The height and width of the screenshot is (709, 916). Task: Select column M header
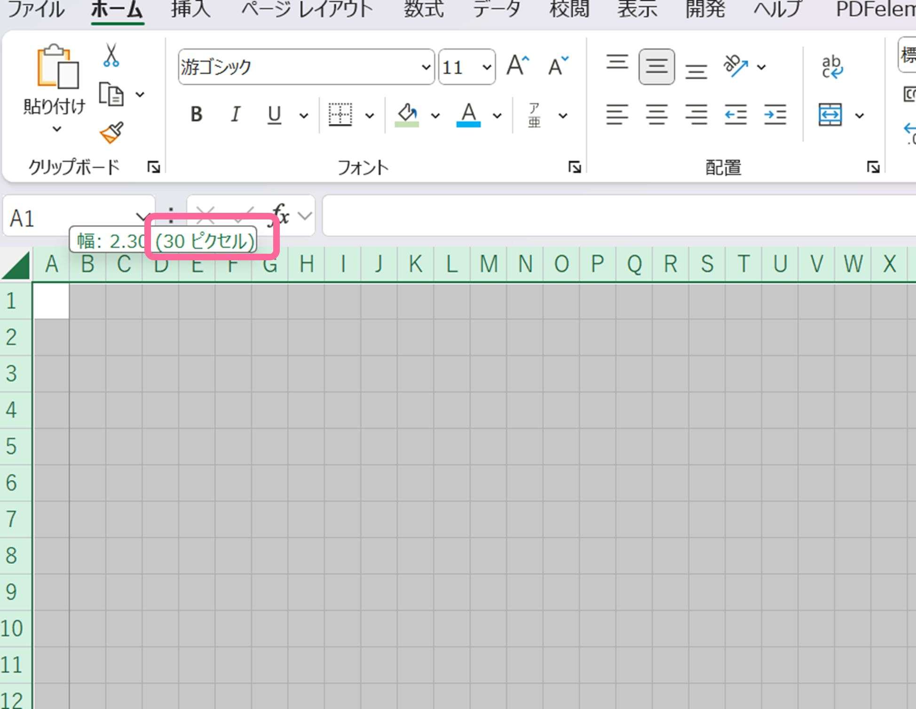point(489,264)
